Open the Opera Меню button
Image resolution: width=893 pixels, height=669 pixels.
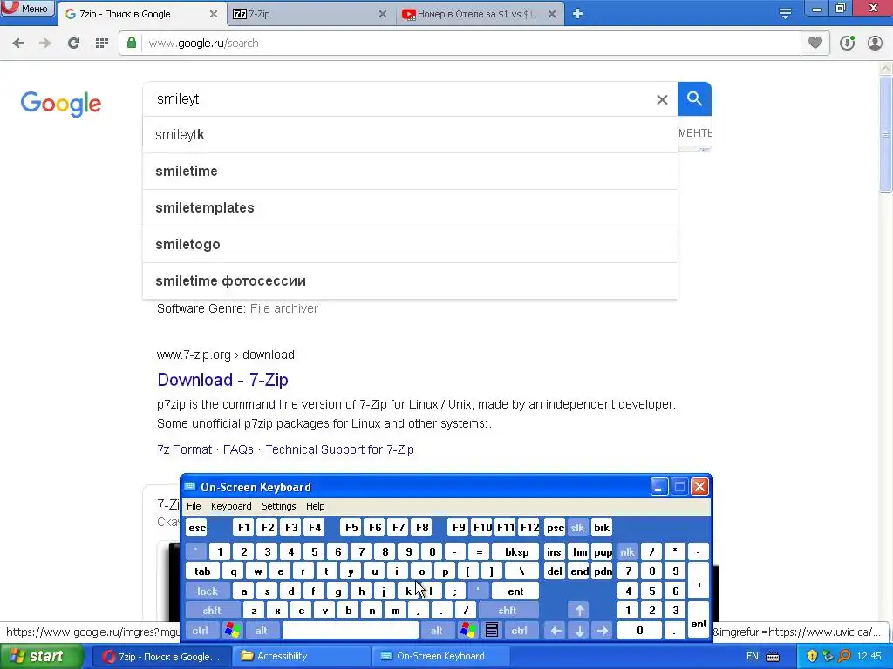click(27, 8)
